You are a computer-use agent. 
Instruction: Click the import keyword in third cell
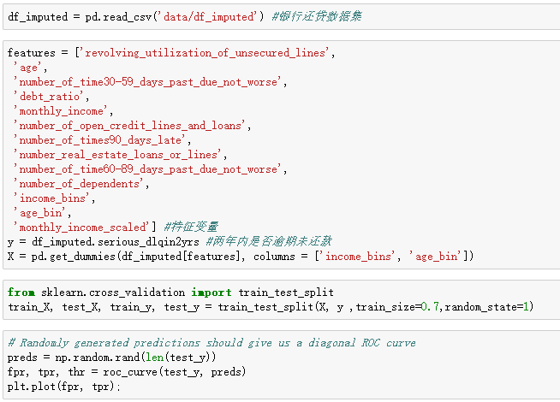(x=211, y=293)
